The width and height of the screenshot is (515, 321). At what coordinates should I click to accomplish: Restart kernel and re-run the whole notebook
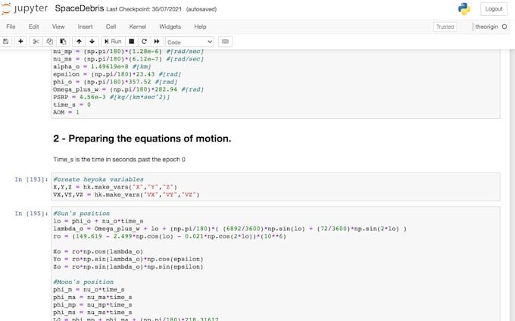point(157,42)
